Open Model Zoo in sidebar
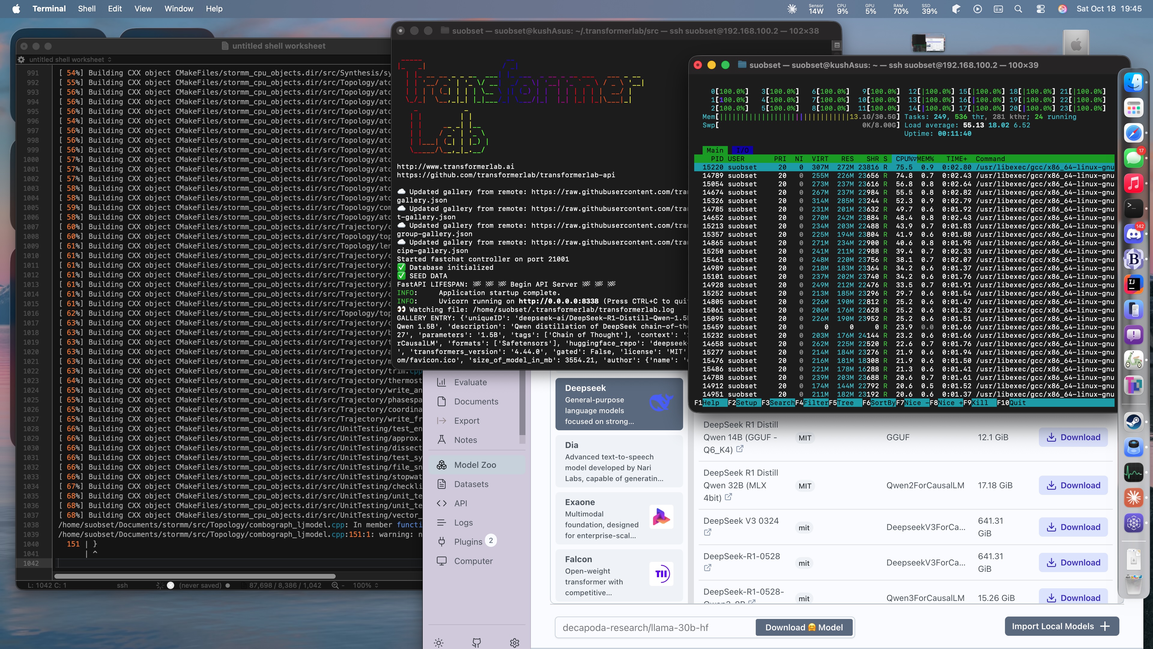The width and height of the screenshot is (1153, 649). pyautogui.click(x=475, y=465)
